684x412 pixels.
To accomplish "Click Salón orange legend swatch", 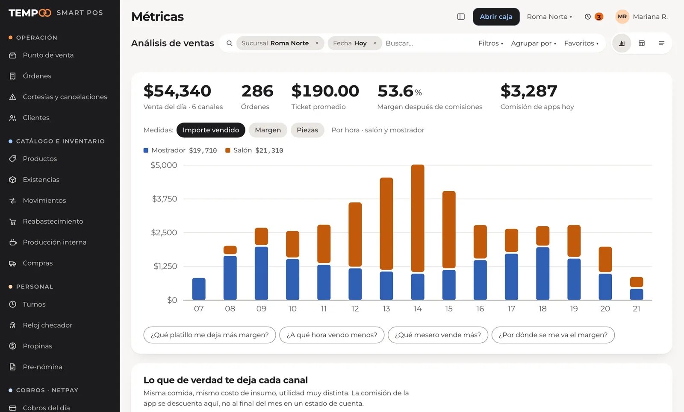I will pos(228,150).
